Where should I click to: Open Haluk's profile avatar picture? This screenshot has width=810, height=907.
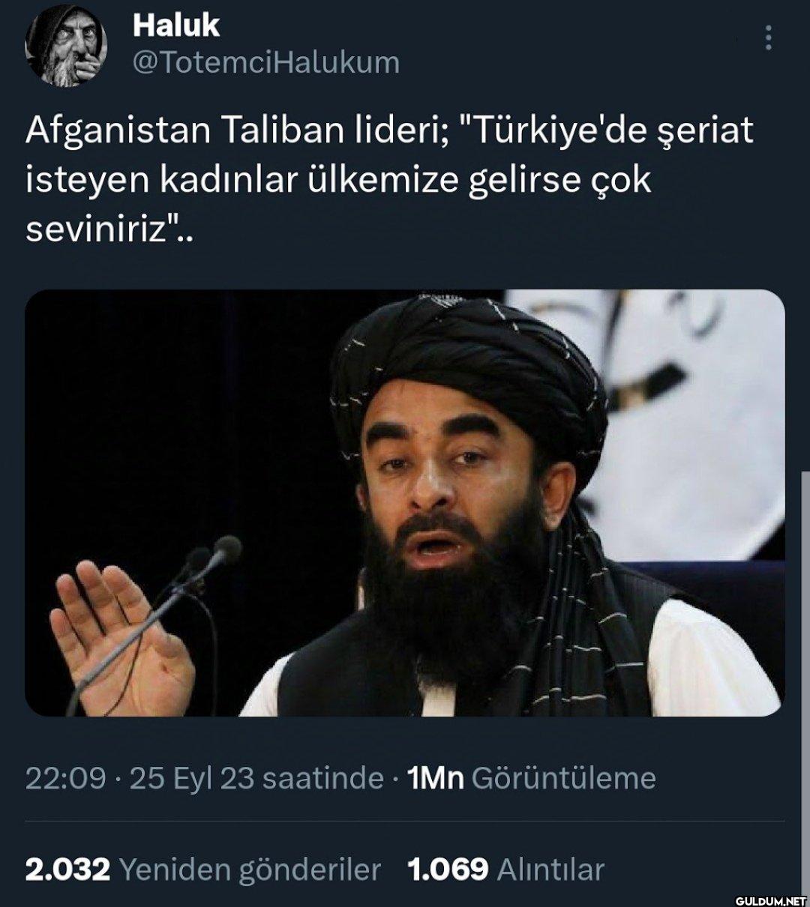pos(66,45)
